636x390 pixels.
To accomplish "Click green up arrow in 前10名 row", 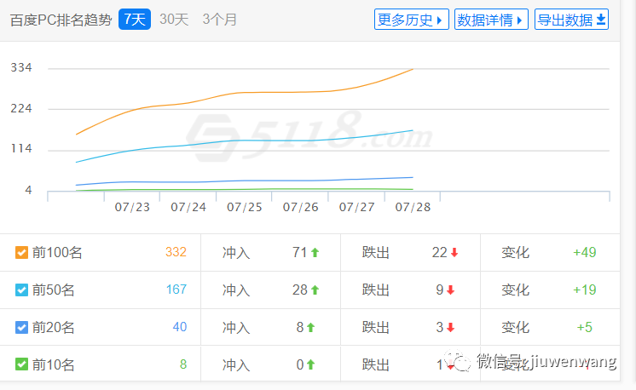I will (x=310, y=365).
